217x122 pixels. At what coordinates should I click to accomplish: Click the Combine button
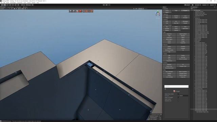point(183,46)
